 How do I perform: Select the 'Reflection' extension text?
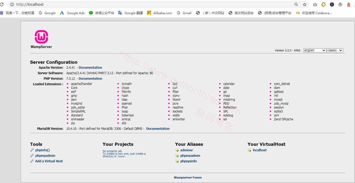coord(230,107)
